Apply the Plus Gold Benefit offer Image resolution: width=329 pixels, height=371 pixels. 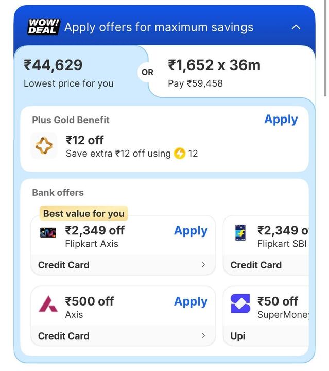[x=281, y=120]
